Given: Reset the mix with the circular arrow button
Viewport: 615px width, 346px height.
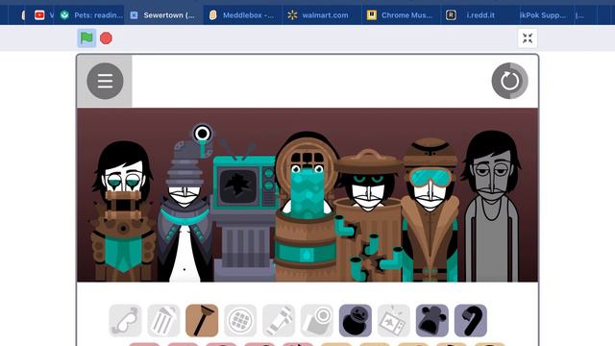Looking at the screenshot, I should pyautogui.click(x=509, y=81).
